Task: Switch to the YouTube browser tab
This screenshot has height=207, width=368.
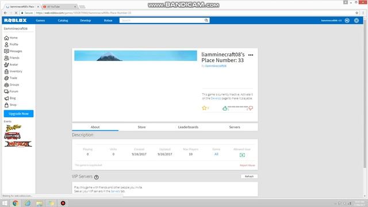Action: [59, 6]
